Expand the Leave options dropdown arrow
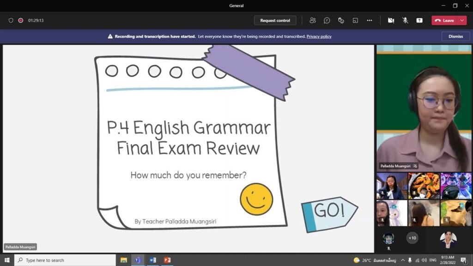The height and width of the screenshot is (266, 473). tap(462, 20)
